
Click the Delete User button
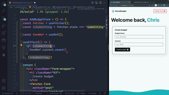tap(160, 11)
